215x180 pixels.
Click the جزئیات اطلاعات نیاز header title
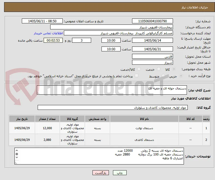coord(195,7)
